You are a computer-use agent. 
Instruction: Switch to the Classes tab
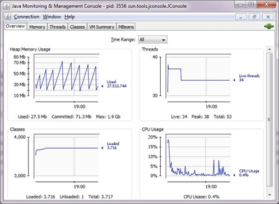77,27
